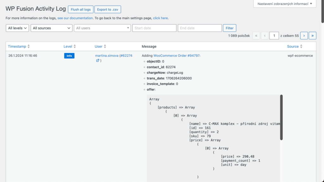Select the current page number field
Screen dimensions: 324x182
click(274, 36)
